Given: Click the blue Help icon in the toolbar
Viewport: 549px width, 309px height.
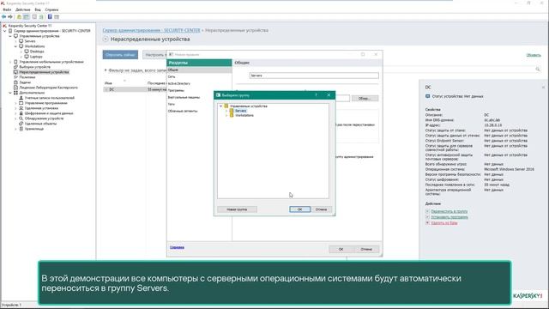Looking at the screenshot, I should 50,17.
